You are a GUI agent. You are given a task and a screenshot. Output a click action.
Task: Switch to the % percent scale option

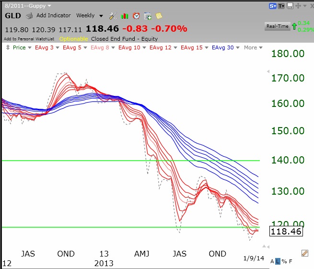tap(284, 261)
